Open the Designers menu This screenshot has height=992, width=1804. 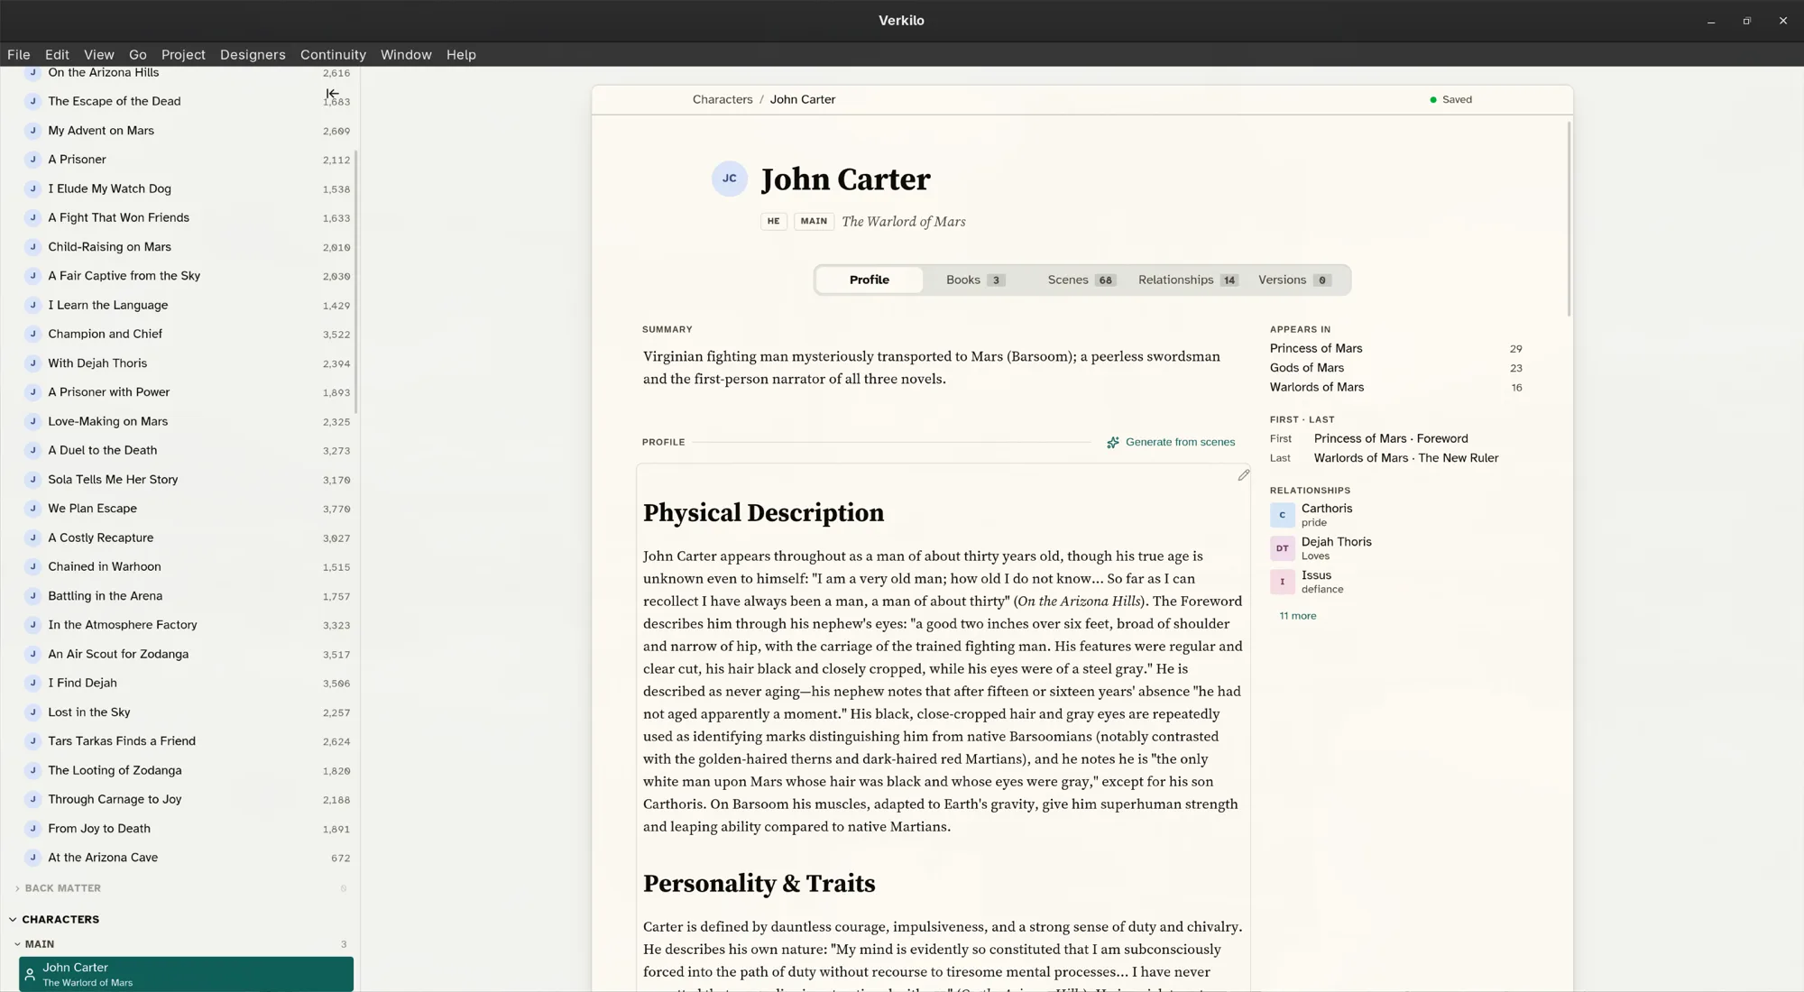coord(253,55)
